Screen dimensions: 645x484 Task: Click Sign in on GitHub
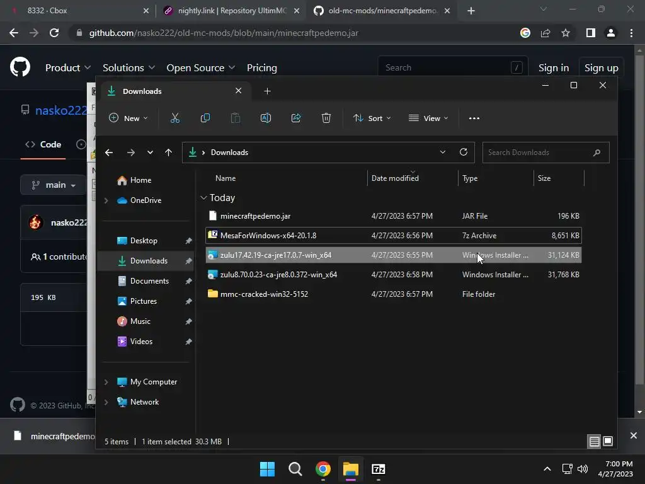coord(554,67)
